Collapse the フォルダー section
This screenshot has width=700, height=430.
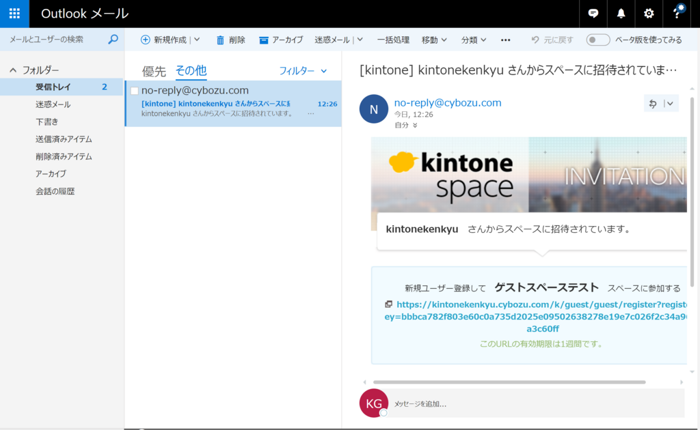point(13,70)
